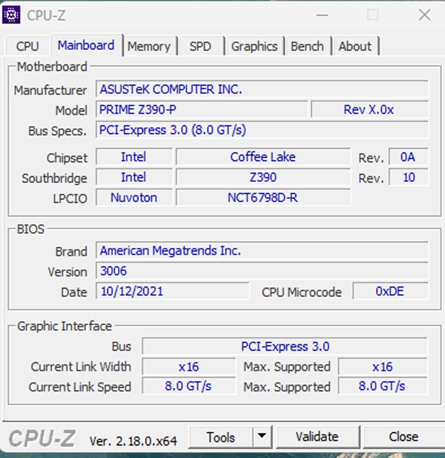
Task: Click southbridge revision value 10
Action: pyautogui.click(x=408, y=177)
